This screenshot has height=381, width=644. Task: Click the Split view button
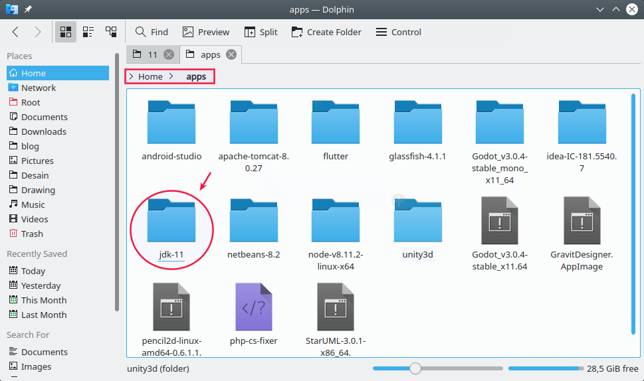click(x=261, y=32)
